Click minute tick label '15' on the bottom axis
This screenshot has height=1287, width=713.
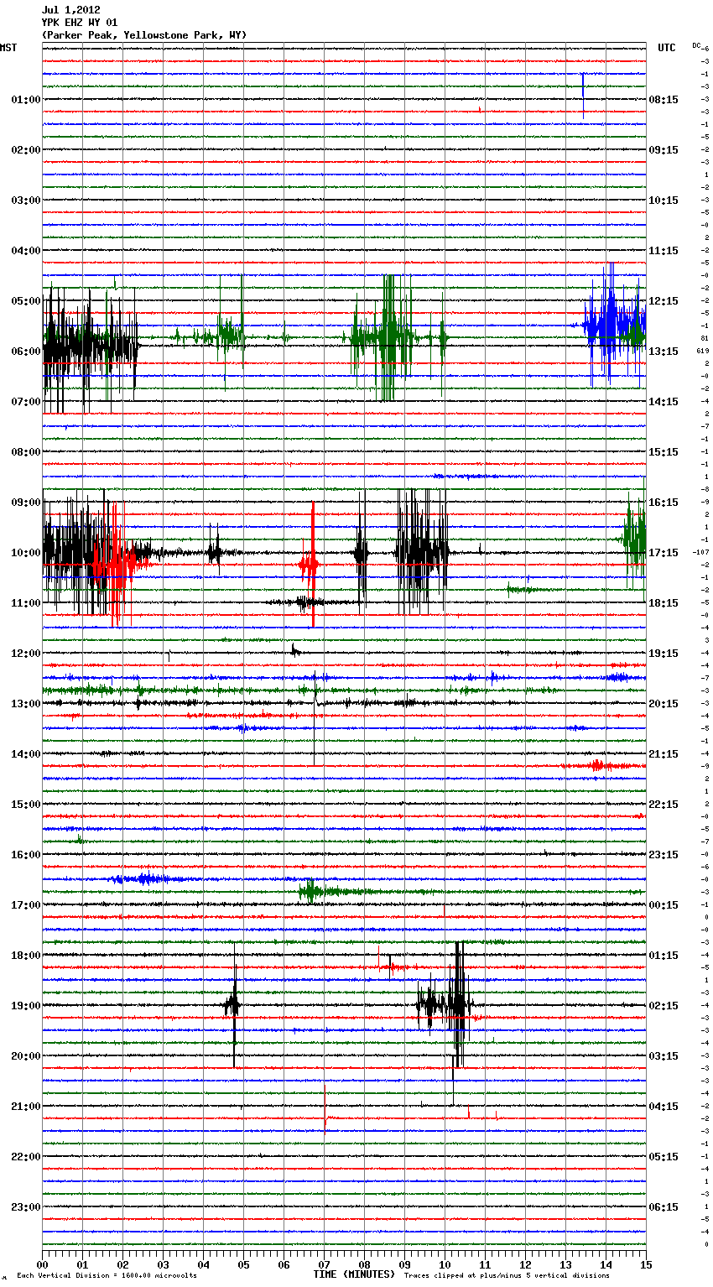pos(646,1264)
